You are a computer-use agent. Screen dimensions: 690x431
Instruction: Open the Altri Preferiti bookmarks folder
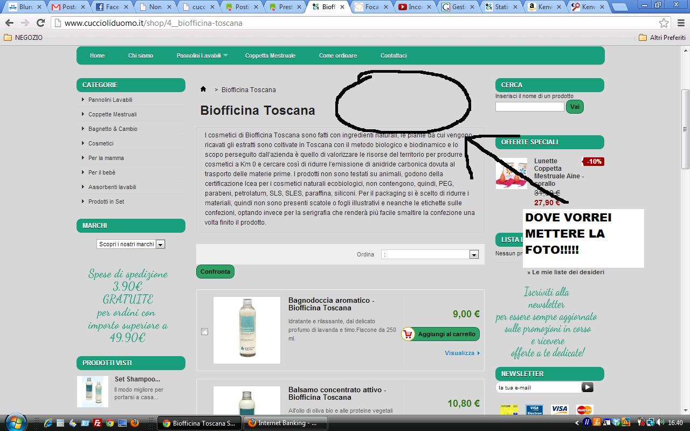(662, 38)
